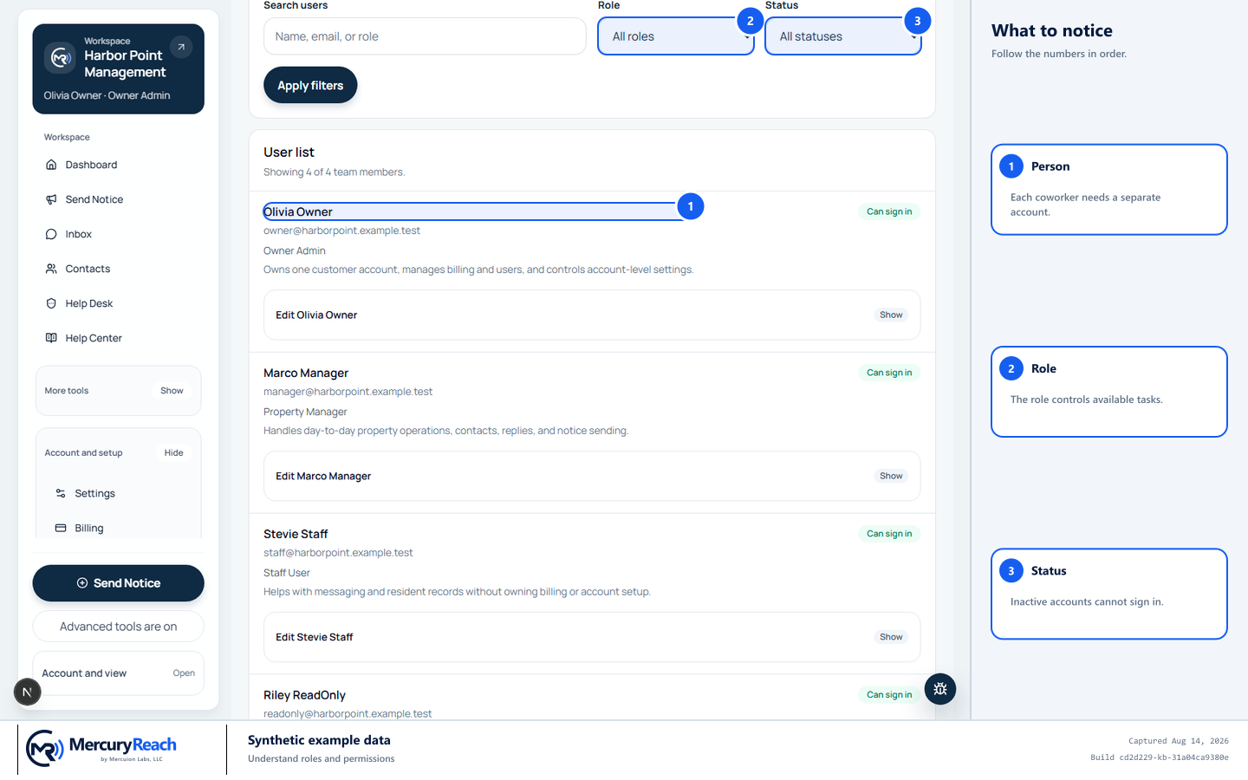The width and height of the screenshot is (1248, 780).
Task: Click the Billing card icon
Action: tap(61, 528)
